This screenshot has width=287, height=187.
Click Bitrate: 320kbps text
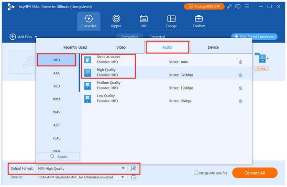point(181,75)
